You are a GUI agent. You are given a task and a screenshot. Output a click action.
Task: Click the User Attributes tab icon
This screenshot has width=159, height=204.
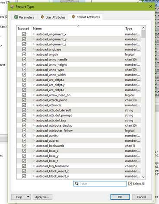tap(42, 17)
